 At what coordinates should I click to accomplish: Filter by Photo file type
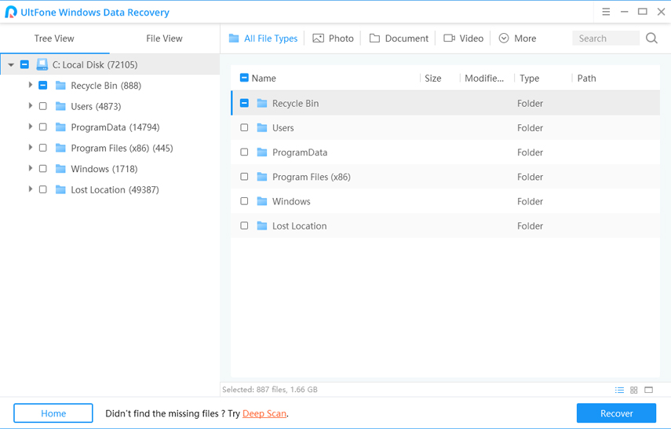(333, 38)
